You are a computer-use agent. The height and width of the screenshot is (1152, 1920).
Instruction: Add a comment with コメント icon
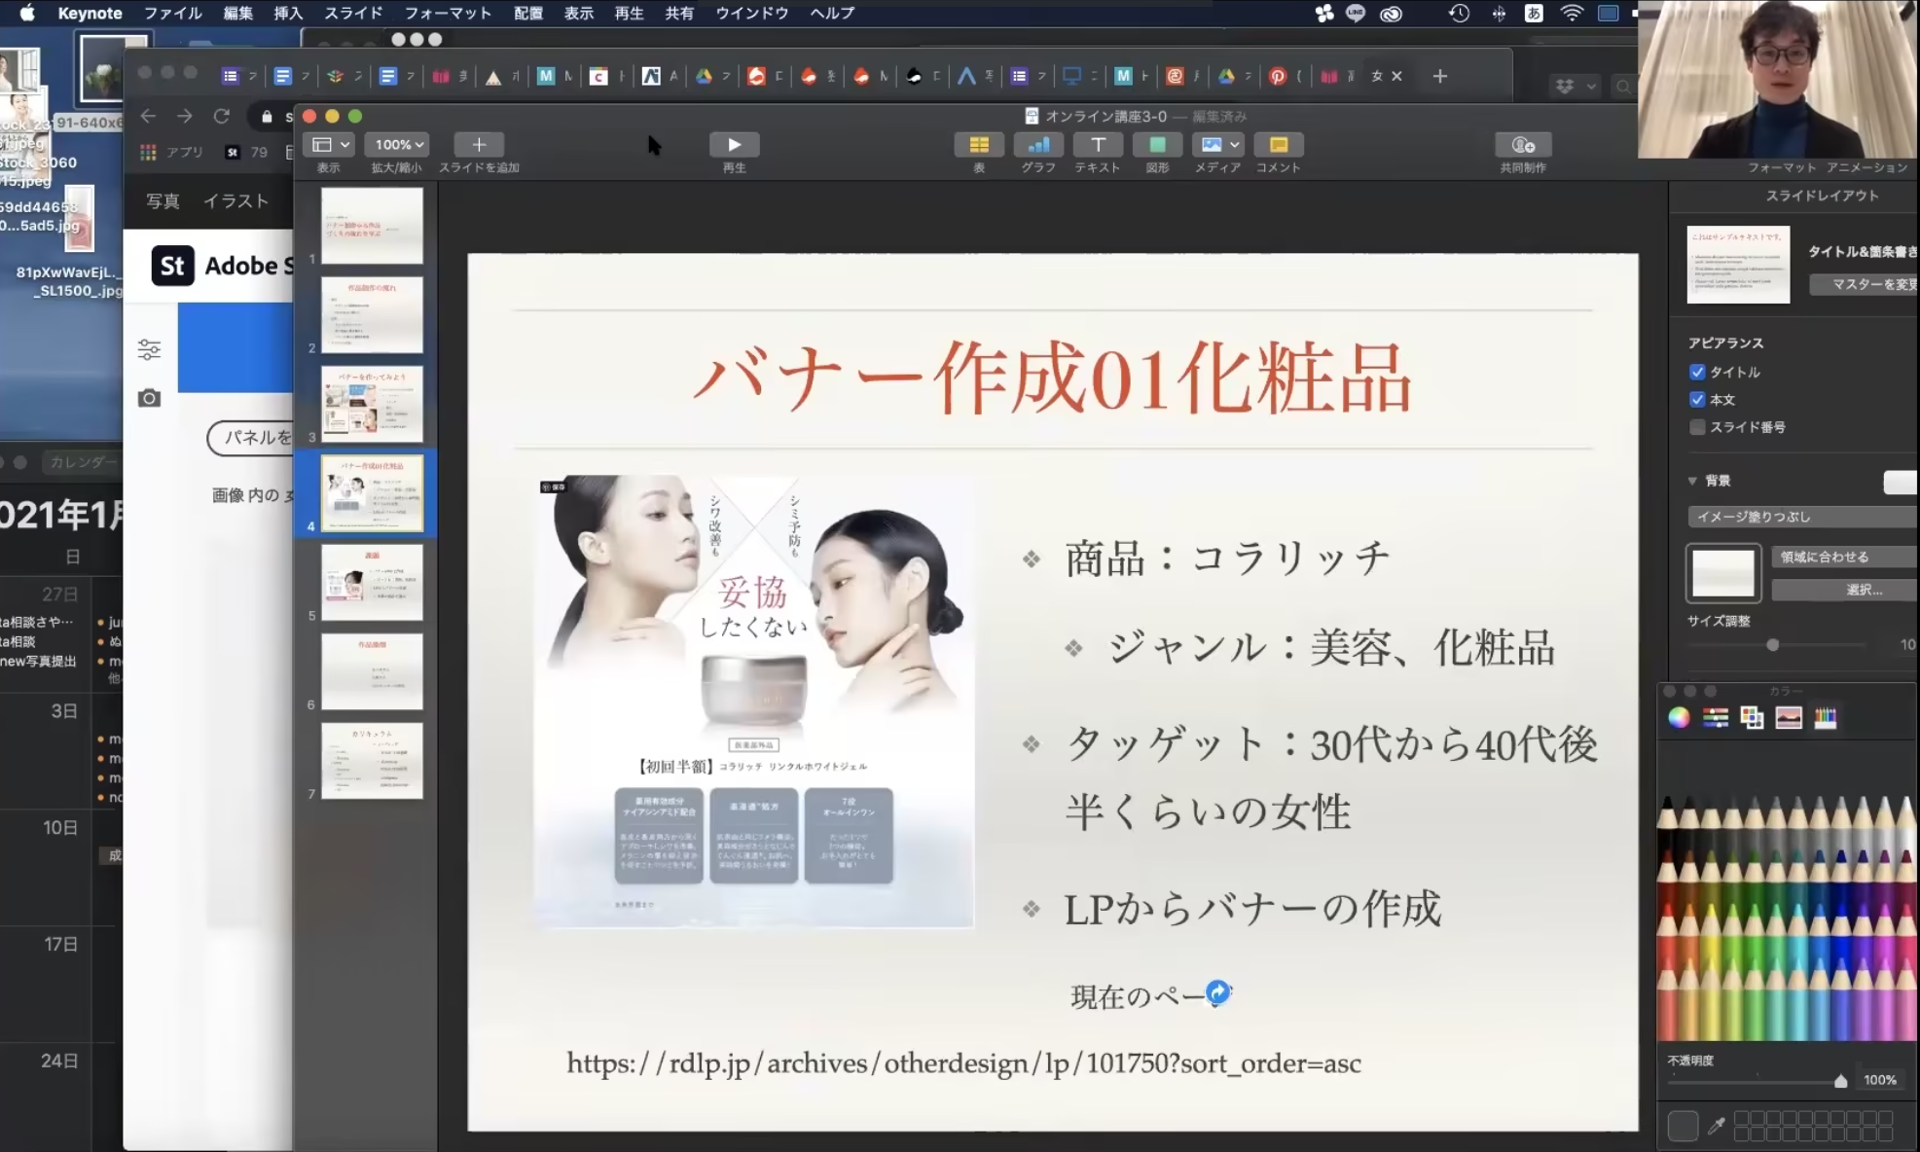pyautogui.click(x=1279, y=145)
